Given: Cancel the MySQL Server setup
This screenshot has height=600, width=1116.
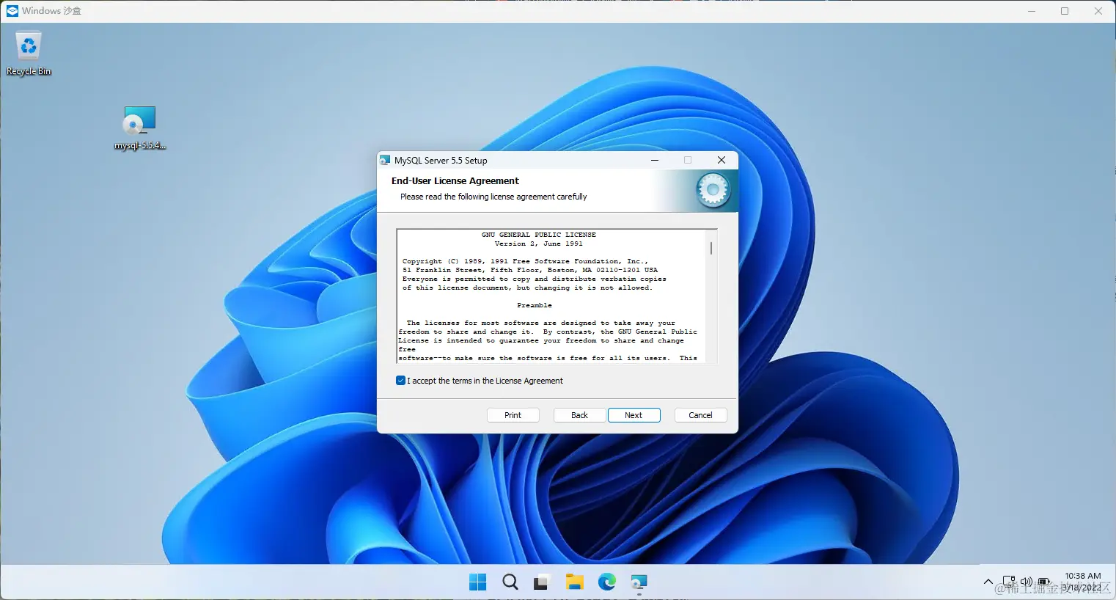Looking at the screenshot, I should 700,415.
